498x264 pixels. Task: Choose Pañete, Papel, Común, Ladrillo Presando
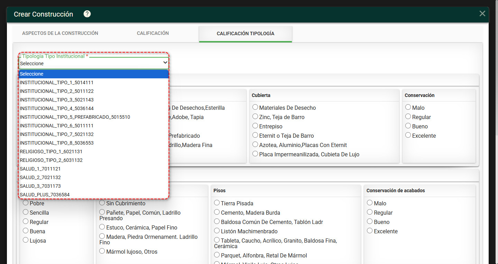(x=102, y=212)
